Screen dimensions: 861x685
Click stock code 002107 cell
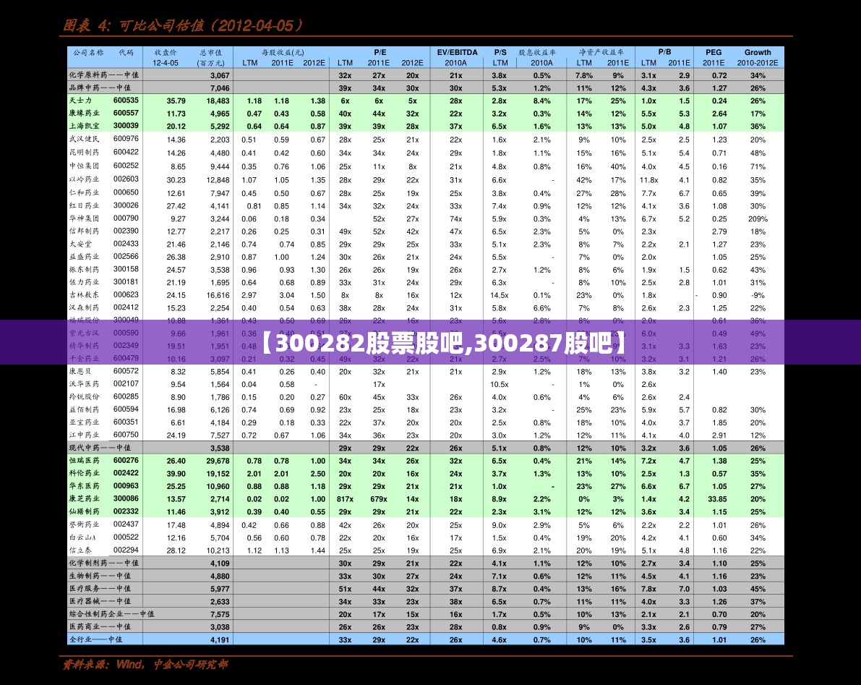point(126,384)
